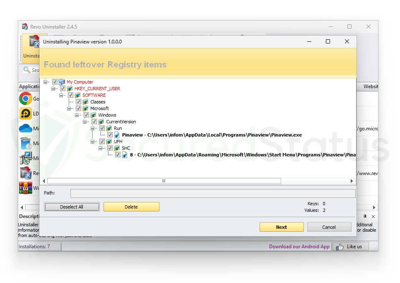This screenshot has height=283, width=400.
Task: Click Google Chrome icon in Revo application list
Action: [26, 98]
